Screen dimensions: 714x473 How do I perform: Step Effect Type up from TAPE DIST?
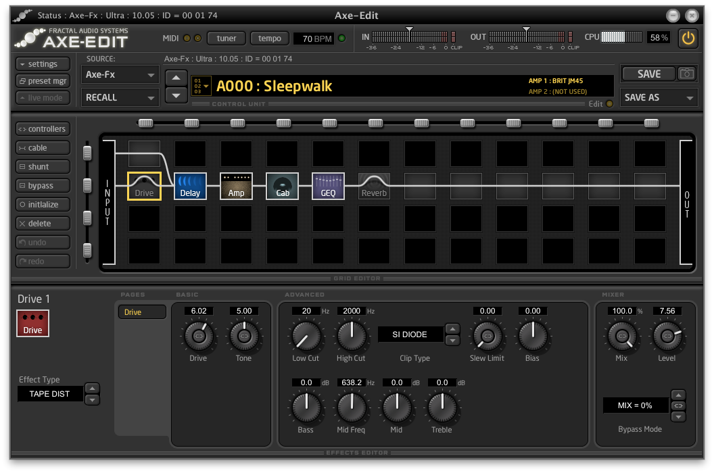[x=92, y=389]
